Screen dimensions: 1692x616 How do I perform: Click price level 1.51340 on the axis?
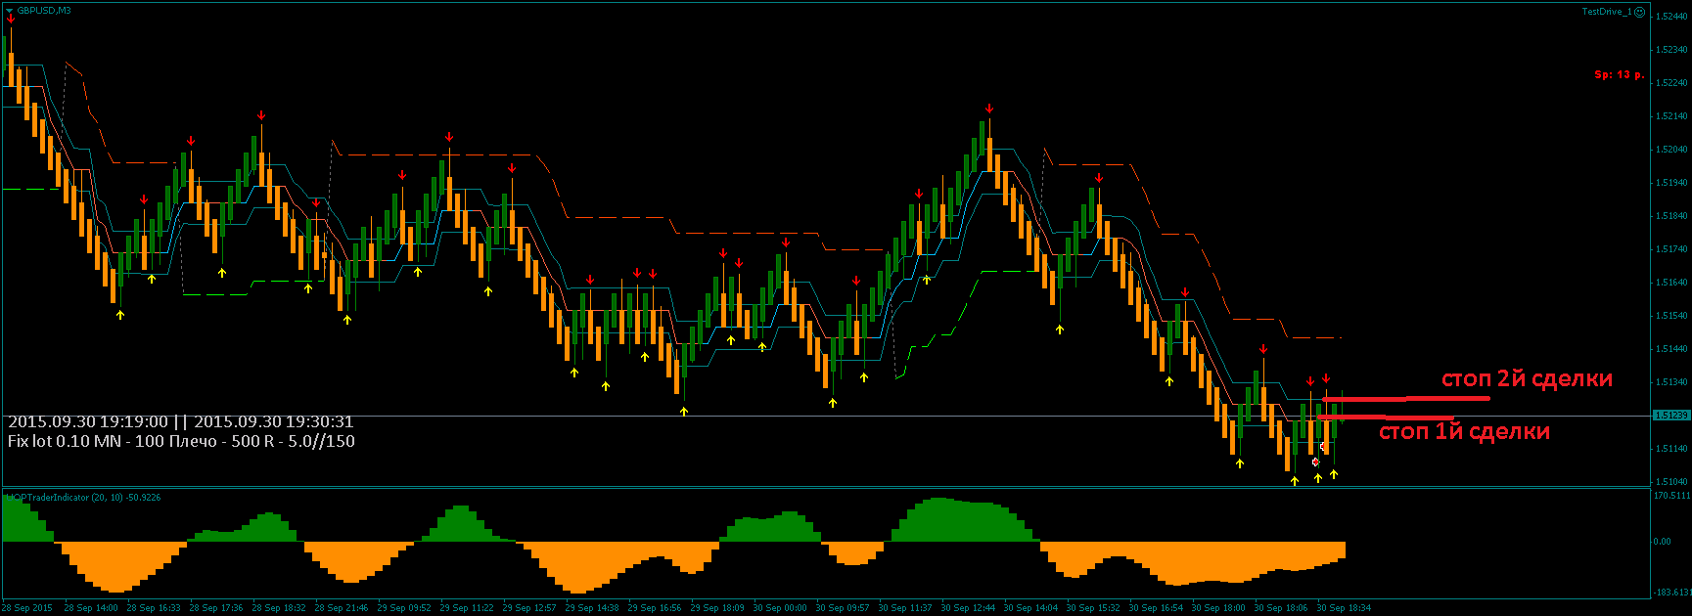(1669, 381)
